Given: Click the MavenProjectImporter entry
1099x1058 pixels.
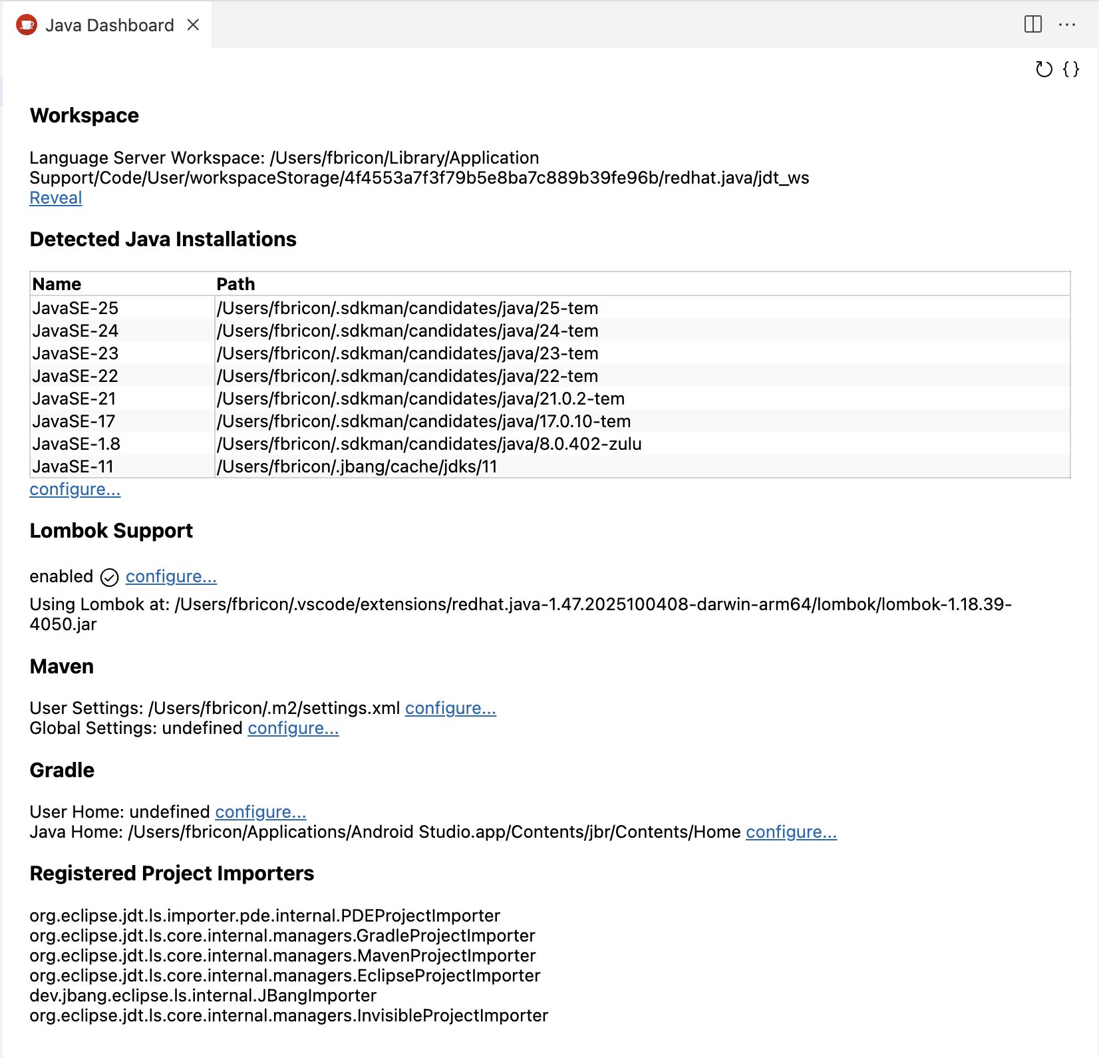Looking at the screenshot, I should (283, 956).
